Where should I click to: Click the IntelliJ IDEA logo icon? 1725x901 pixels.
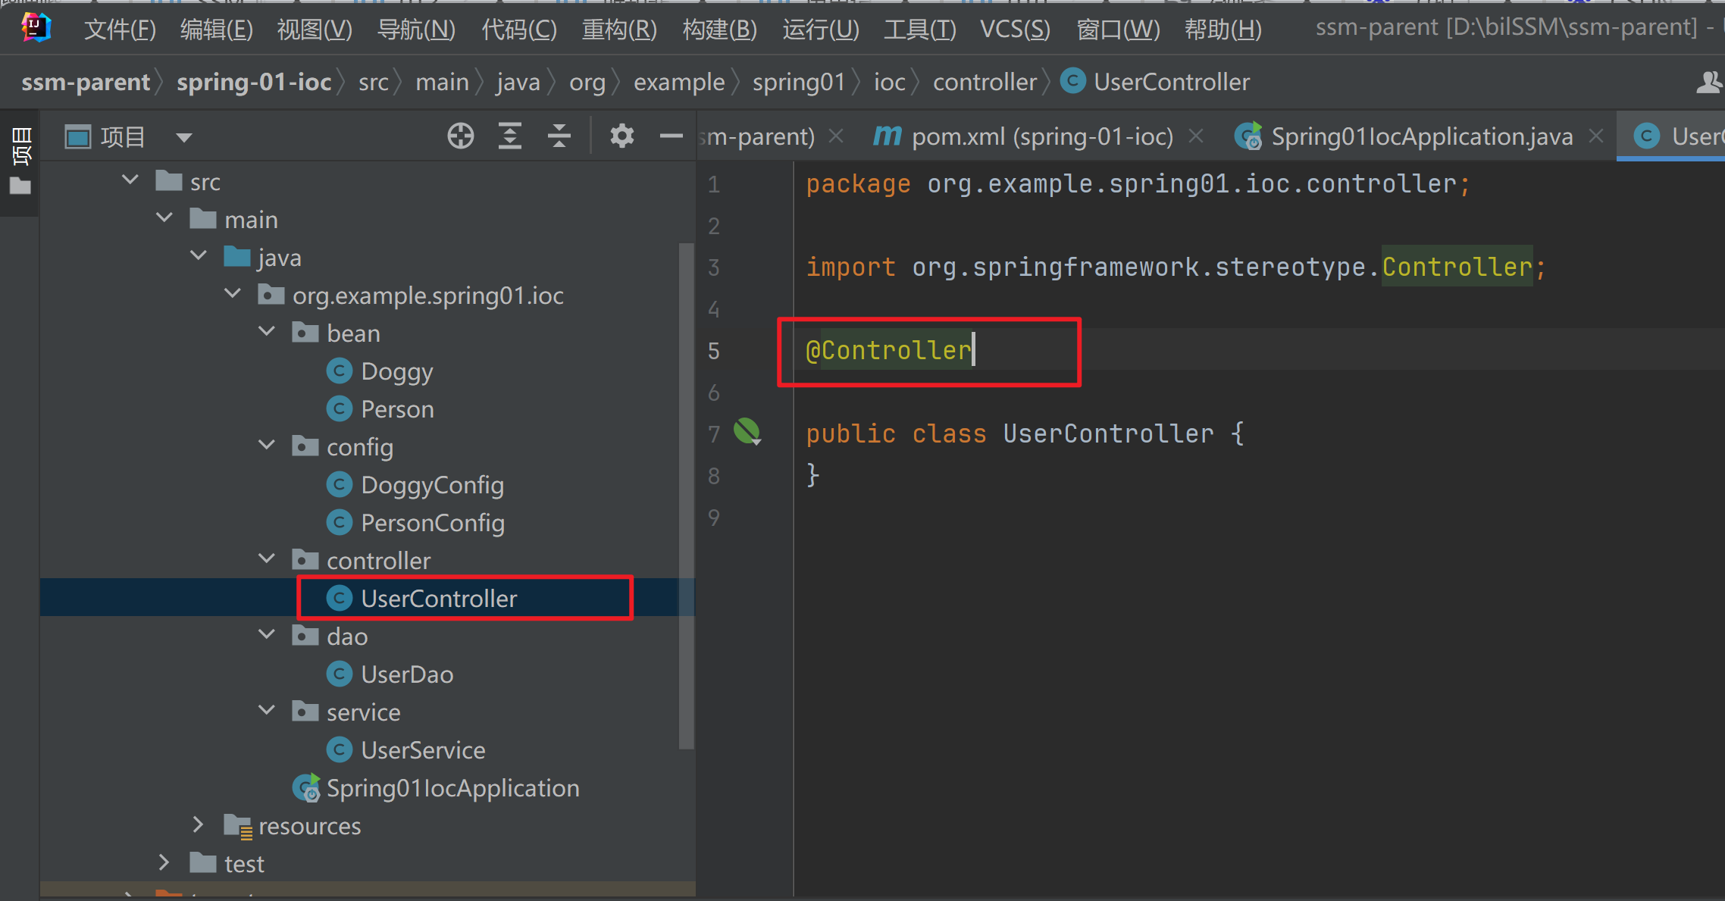pyautogui.click(x=35, y=28)
